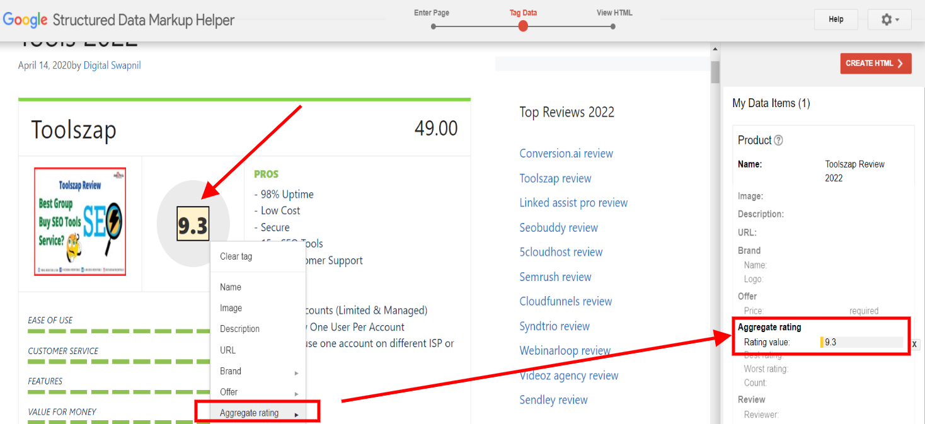This screenshot has width=925, height=424.
Task: Click the Google logo
Action: (x=25, y=20)
